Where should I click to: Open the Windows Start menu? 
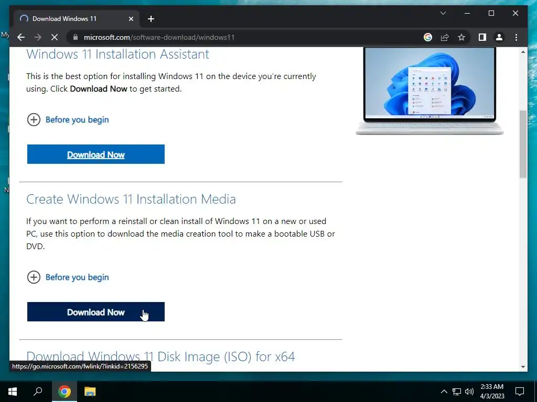[x=13, y=392]
